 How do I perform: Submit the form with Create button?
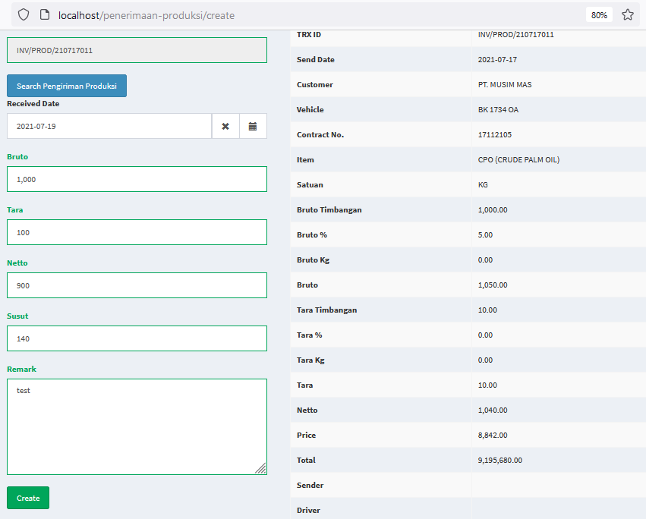28,498
